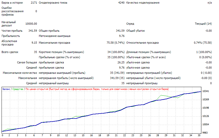Image resolution: width=219 pixels, height=138 pixels.
Task: Select the absolute drawdown value 9.15
Action: 34,43
